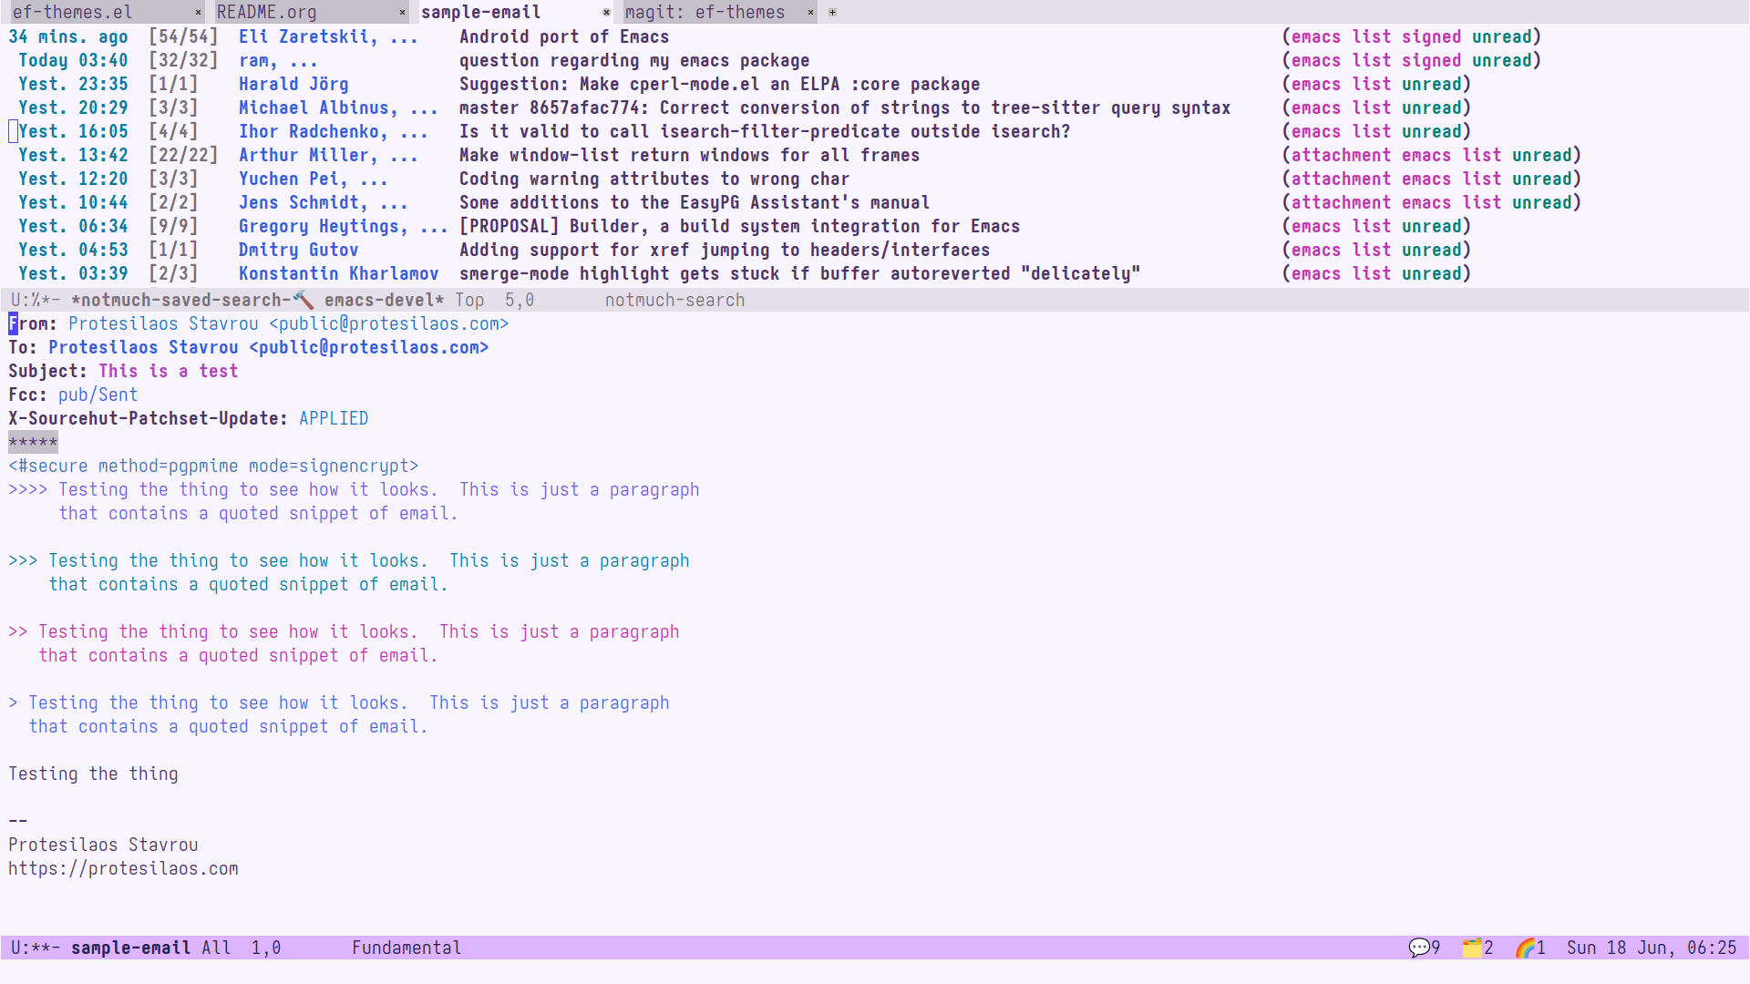Click "Top" position indicator in notmuch mode line
Viewport: 1750px width, 984px height.
tap(469, 300)
